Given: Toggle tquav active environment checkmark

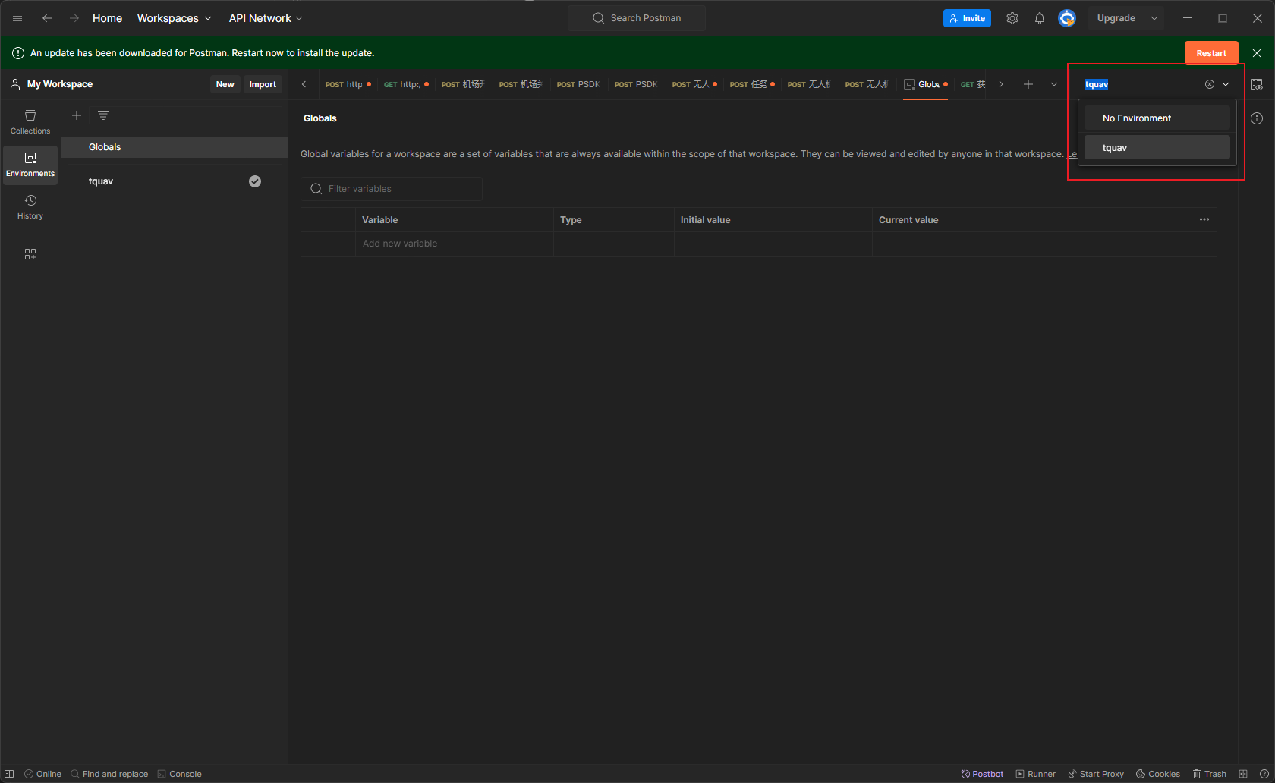Looking at the screenshot, I should click(255, 181).
